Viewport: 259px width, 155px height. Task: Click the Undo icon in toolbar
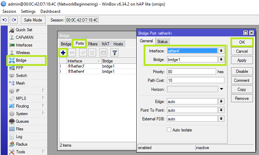point(5,20)
